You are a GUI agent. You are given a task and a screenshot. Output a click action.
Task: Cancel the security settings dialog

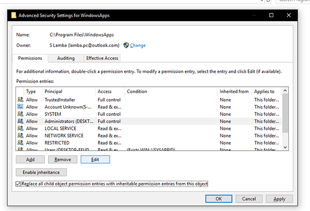coord(249,199)
